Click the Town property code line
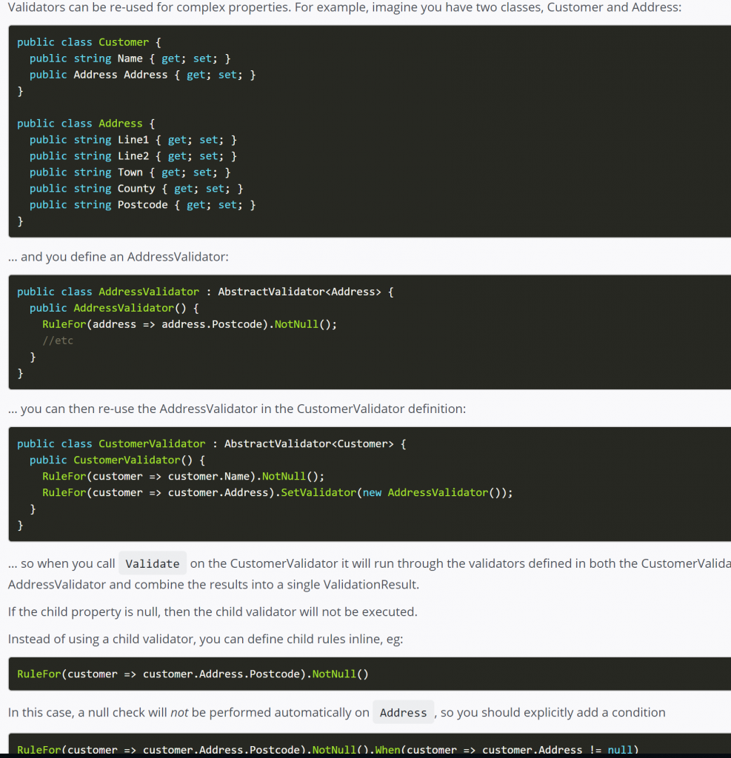 (x=130, y=172)
